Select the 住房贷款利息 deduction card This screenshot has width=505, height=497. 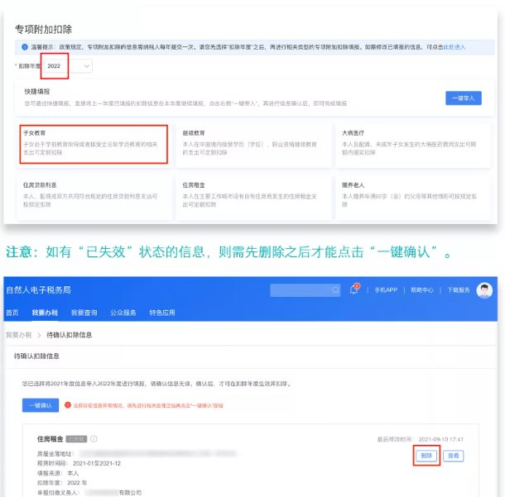[x=94, y=198]
